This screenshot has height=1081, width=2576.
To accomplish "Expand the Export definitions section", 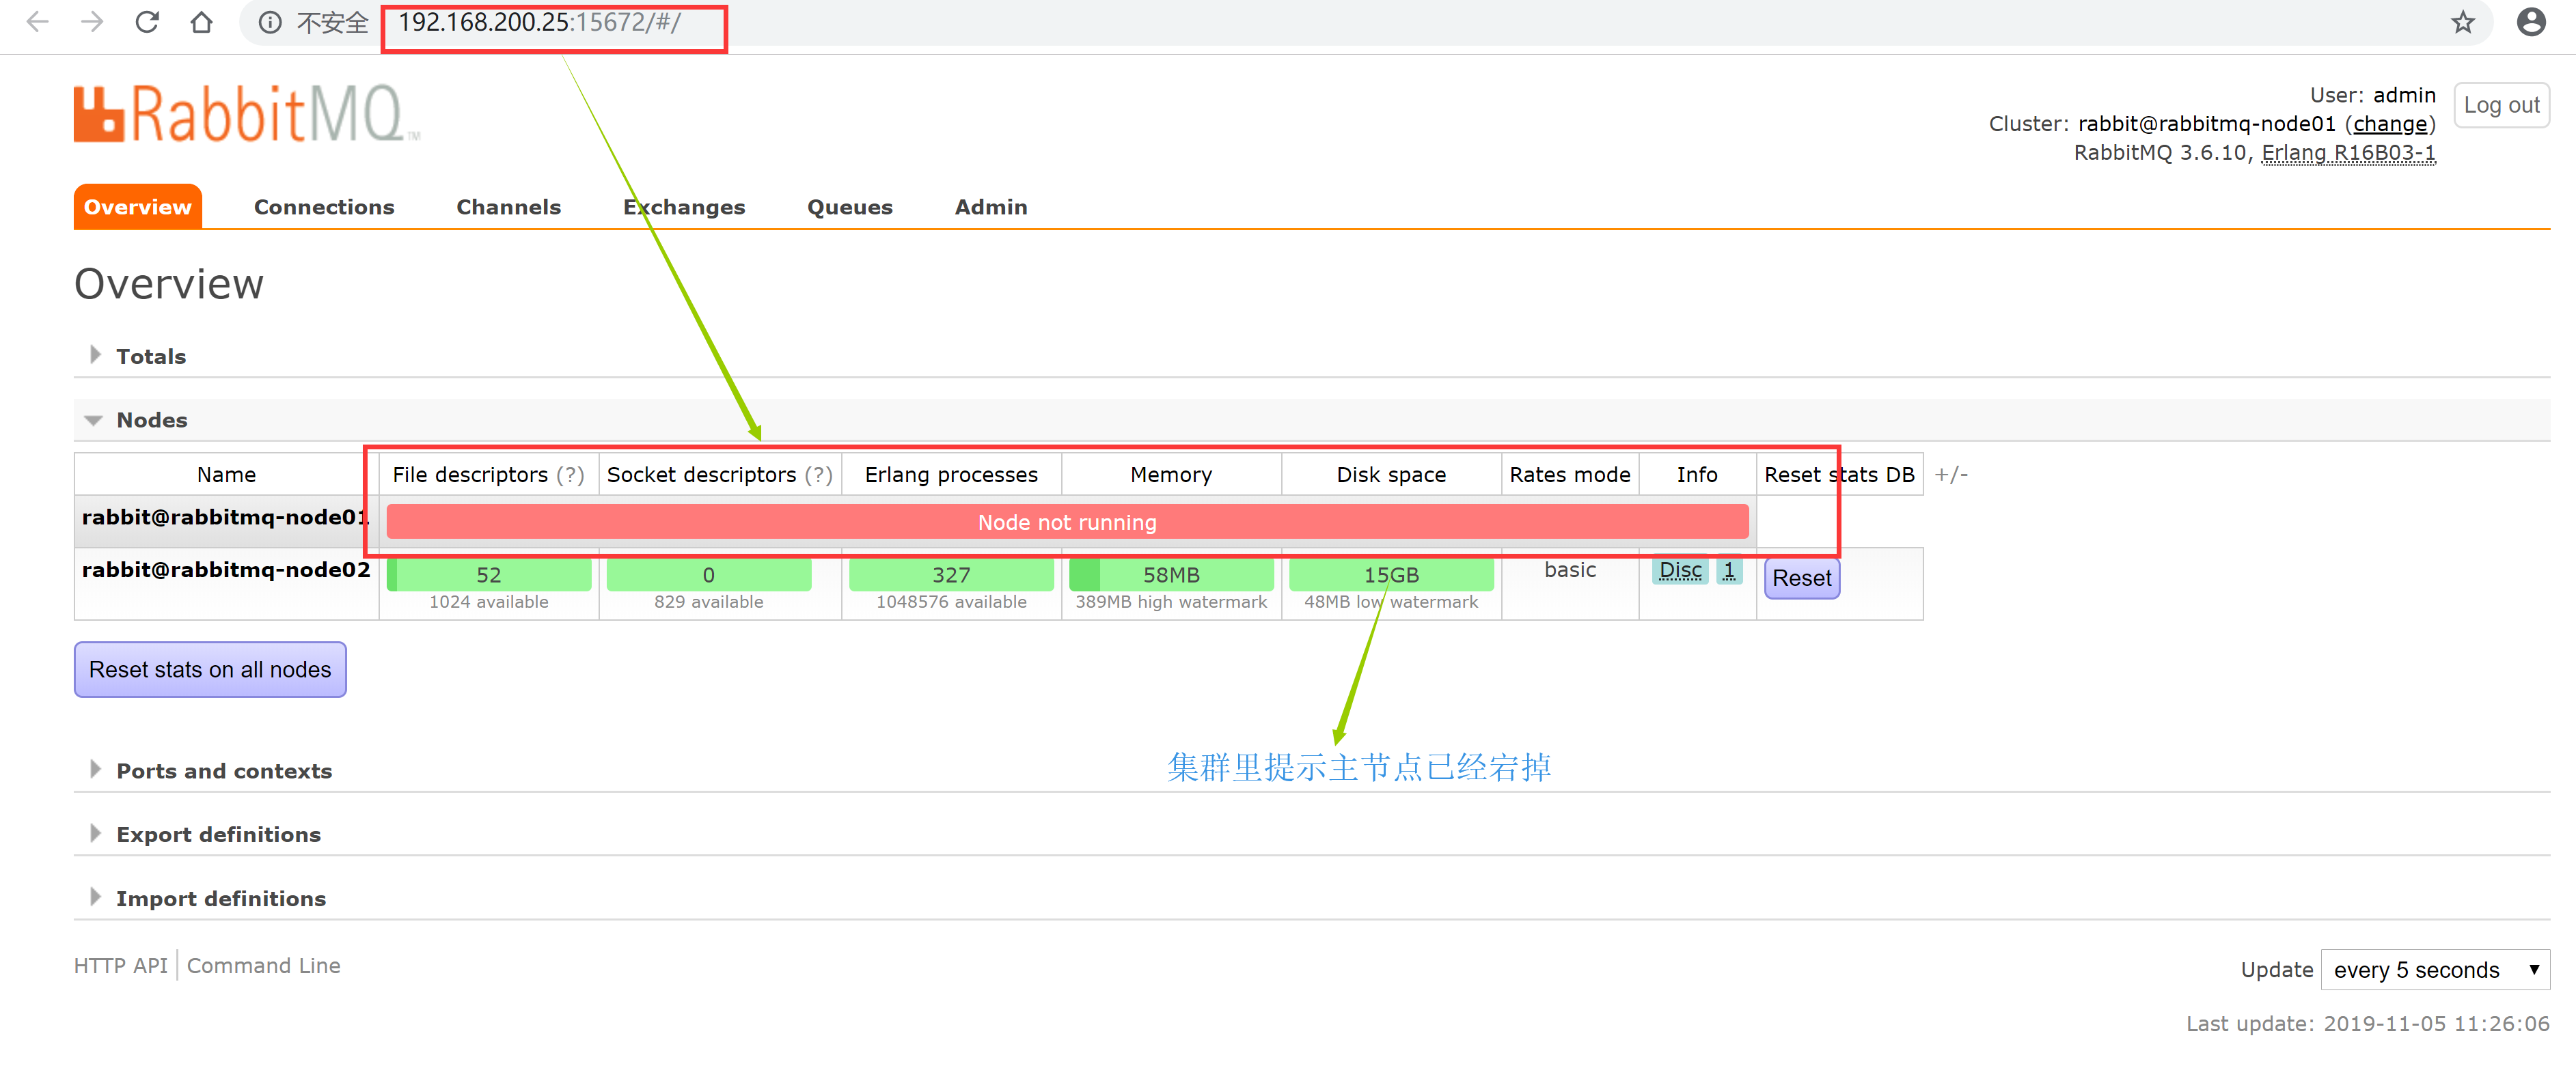I will coord(218,835).
